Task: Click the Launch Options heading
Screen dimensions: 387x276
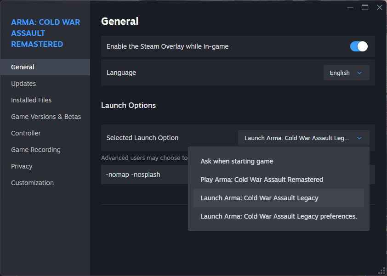Action: pyautogui.click(x=128, y=105)
